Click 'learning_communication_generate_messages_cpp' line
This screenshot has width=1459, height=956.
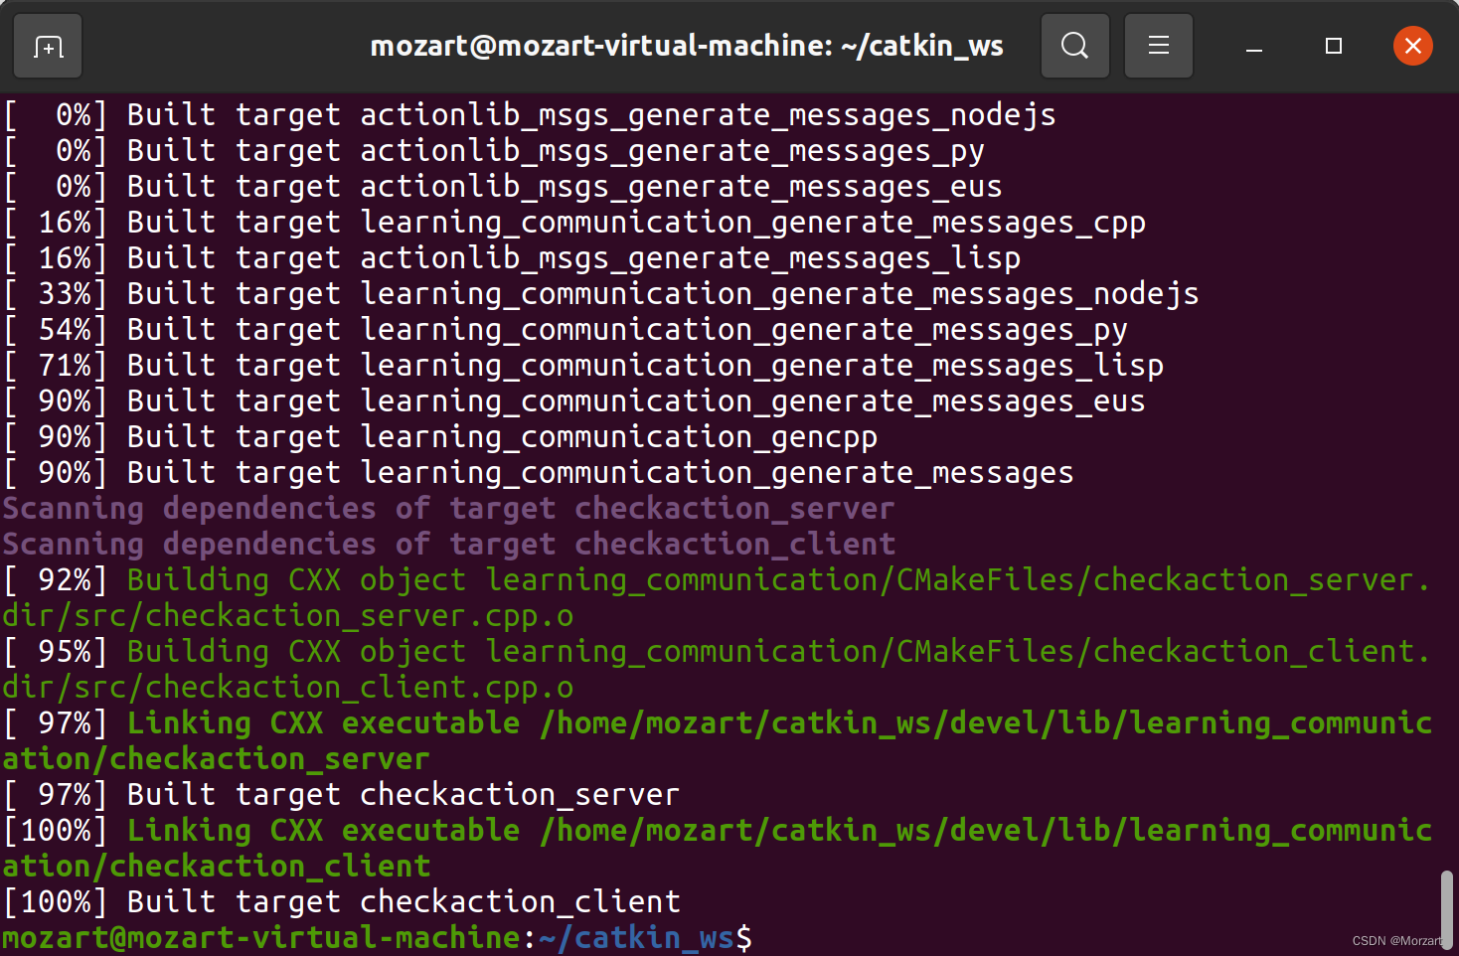pos(574,223)
